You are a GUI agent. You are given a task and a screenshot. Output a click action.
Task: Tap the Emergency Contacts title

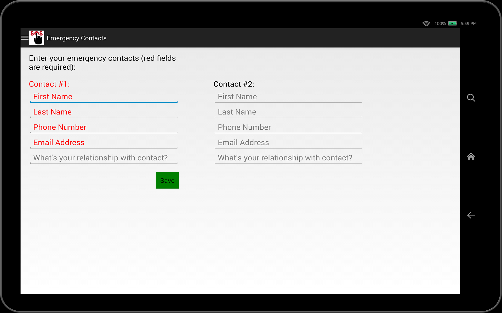[77, 38]
